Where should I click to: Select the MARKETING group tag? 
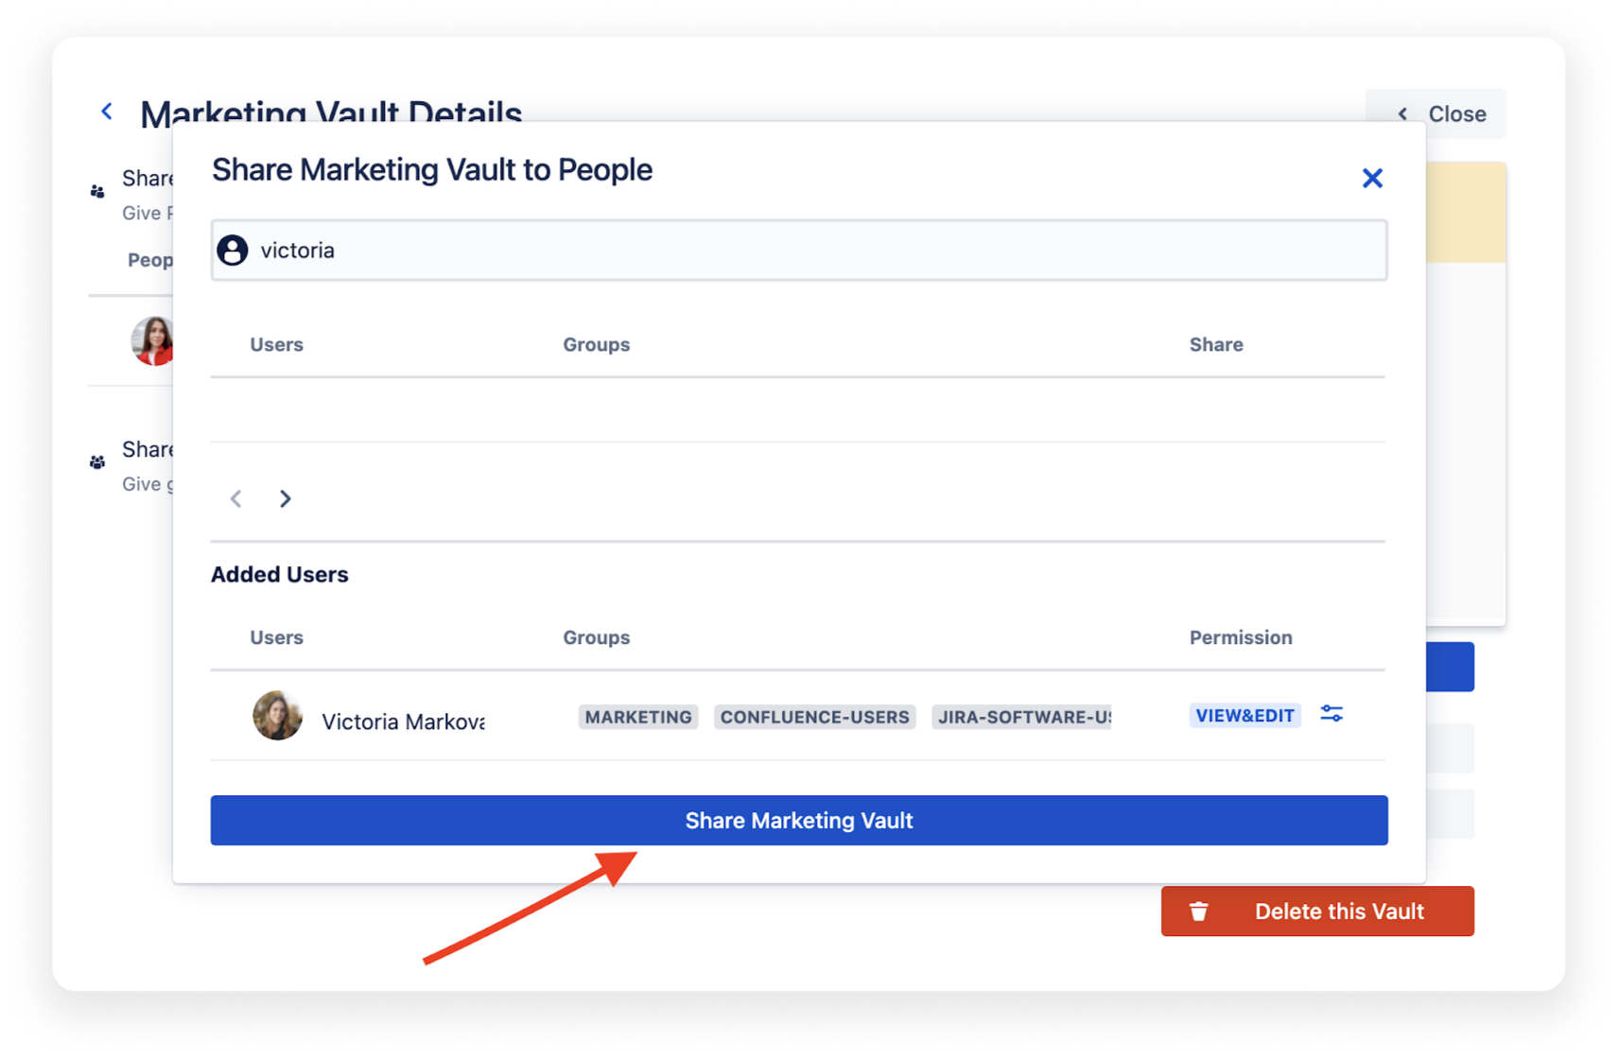[637, 717]
